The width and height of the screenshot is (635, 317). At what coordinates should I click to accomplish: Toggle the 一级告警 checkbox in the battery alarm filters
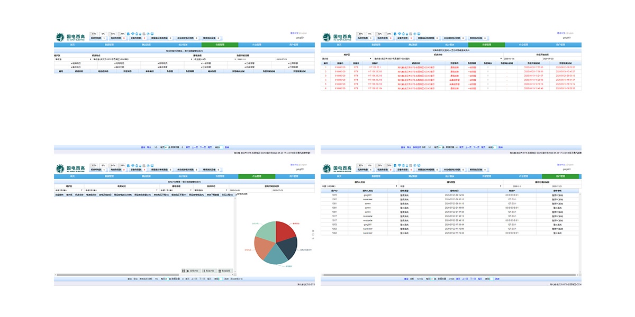203,63
